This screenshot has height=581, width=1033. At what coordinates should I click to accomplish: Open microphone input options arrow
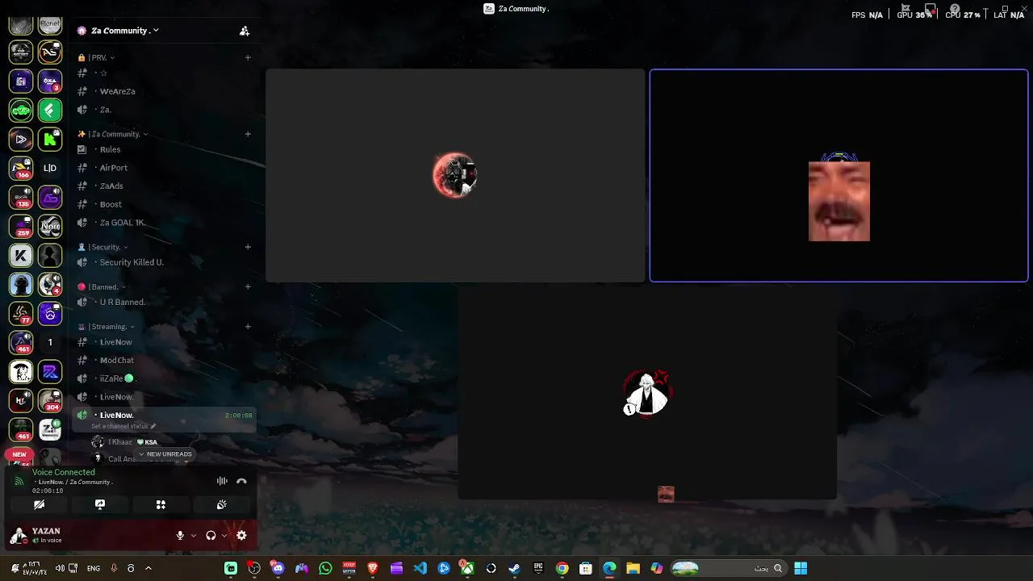(x=193, y=535)
